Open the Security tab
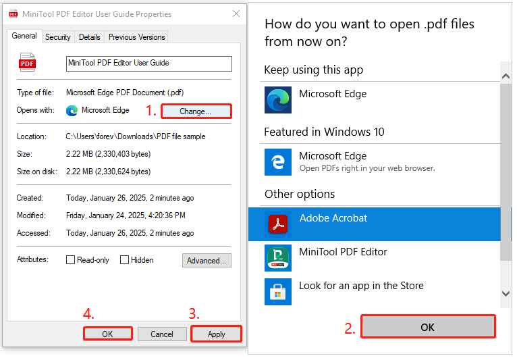Image resolution: width=517 pixels, height=358 pixels. pos(57,37)
